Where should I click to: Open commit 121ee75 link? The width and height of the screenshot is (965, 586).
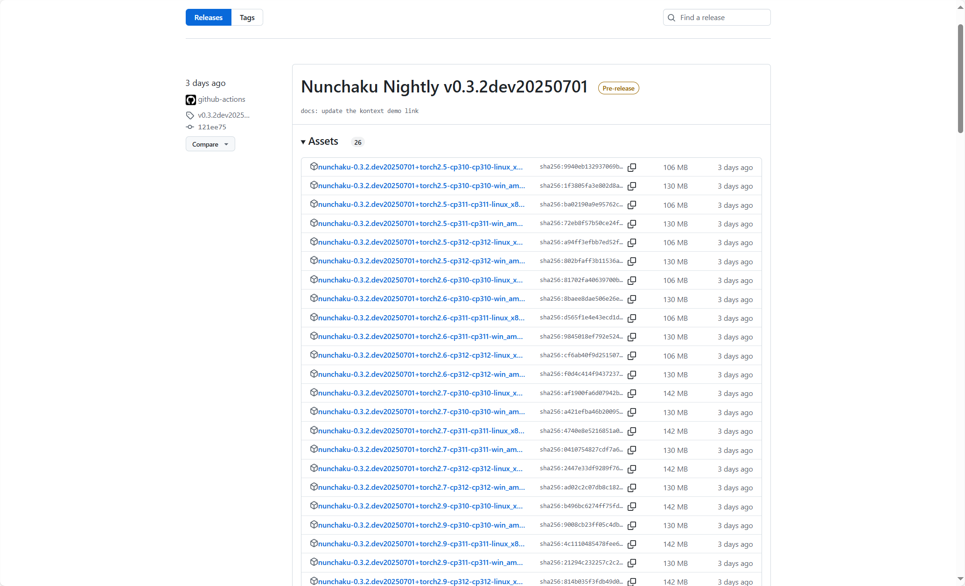[x=212, y=127]
